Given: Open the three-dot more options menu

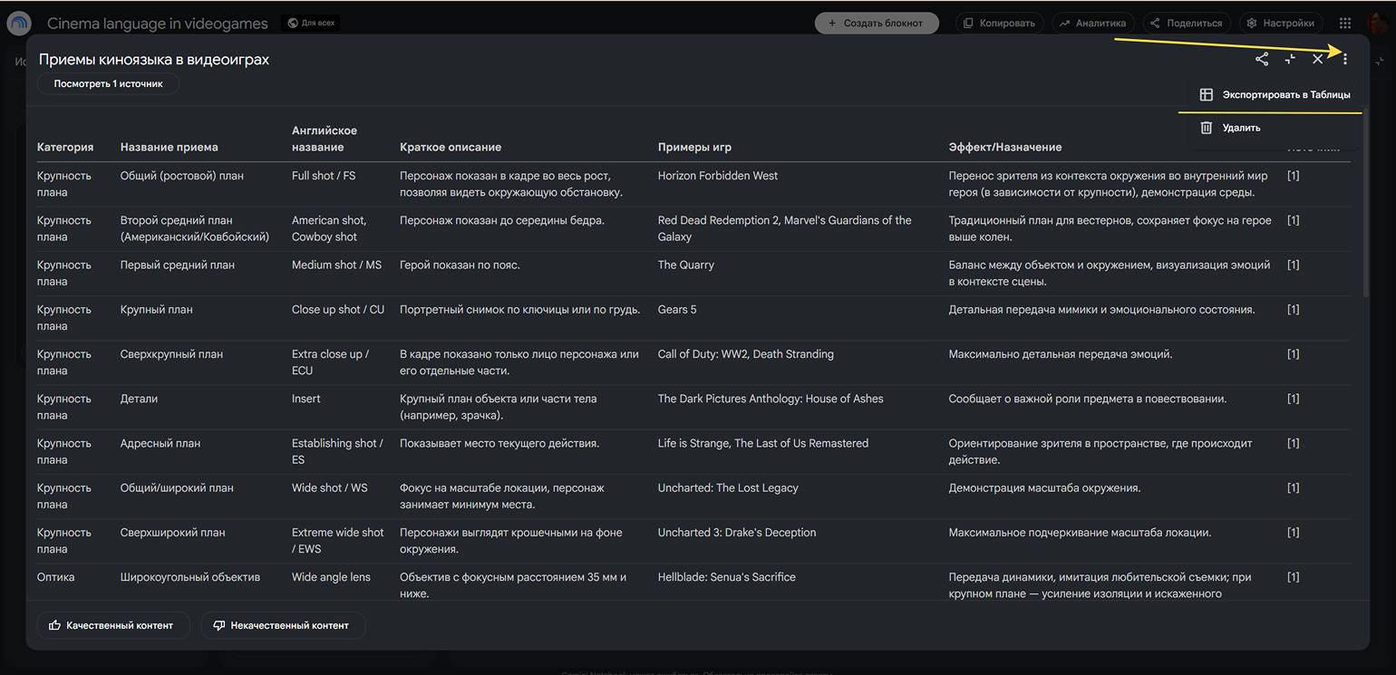Looking at the screenshot, I should (x=1345, y=59).
